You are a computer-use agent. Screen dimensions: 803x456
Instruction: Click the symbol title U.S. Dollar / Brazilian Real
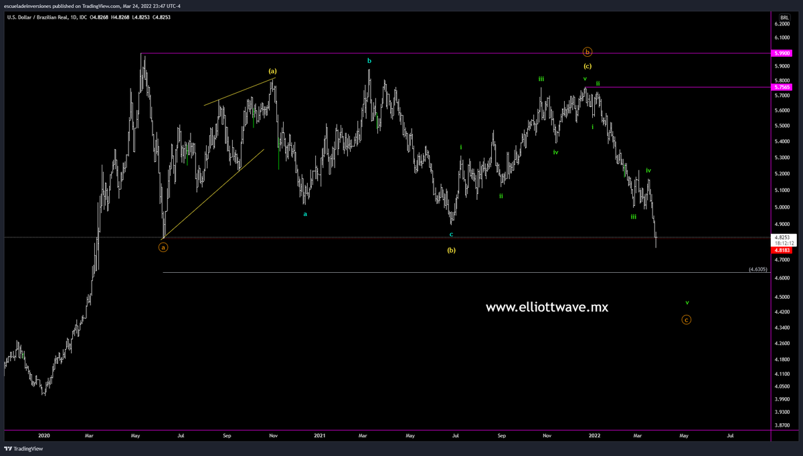pyautogui.click(x=37, y=17)
